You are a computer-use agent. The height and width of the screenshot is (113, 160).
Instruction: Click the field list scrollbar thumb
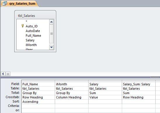point(51,34)
